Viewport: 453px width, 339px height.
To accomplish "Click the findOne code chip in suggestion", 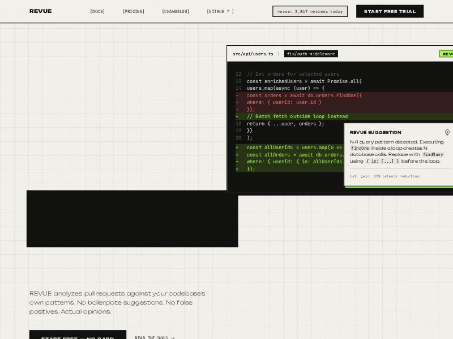I will (360, 148).
